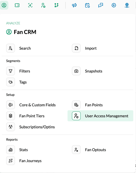
Task: Click the Tags label icon
Action: (10, 82)
